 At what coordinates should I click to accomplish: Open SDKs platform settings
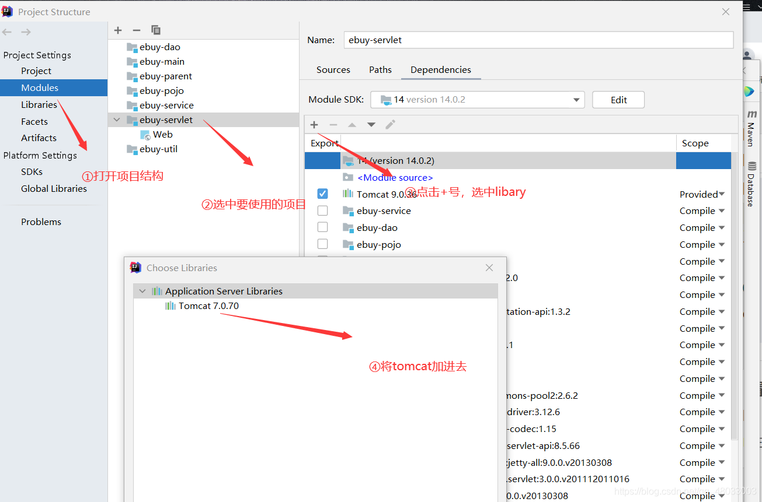[x=32, y=172]
